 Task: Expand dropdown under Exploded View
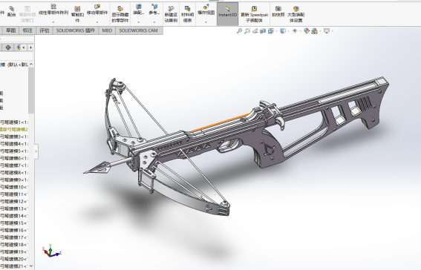point(206,22)
